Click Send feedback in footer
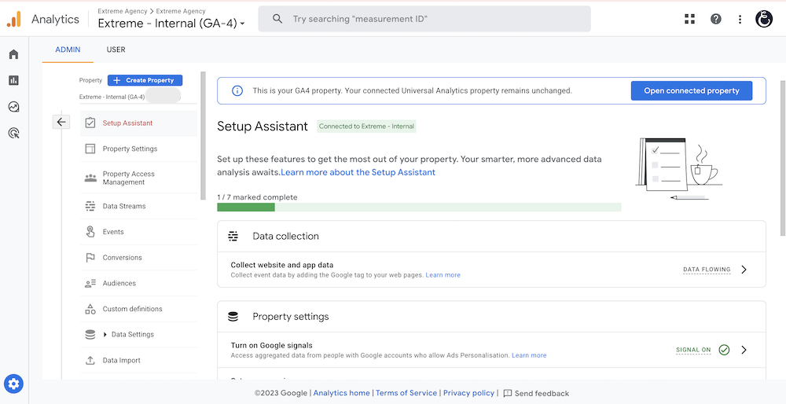Viewport: 786px width, 404px height. (x=536, y=394)
